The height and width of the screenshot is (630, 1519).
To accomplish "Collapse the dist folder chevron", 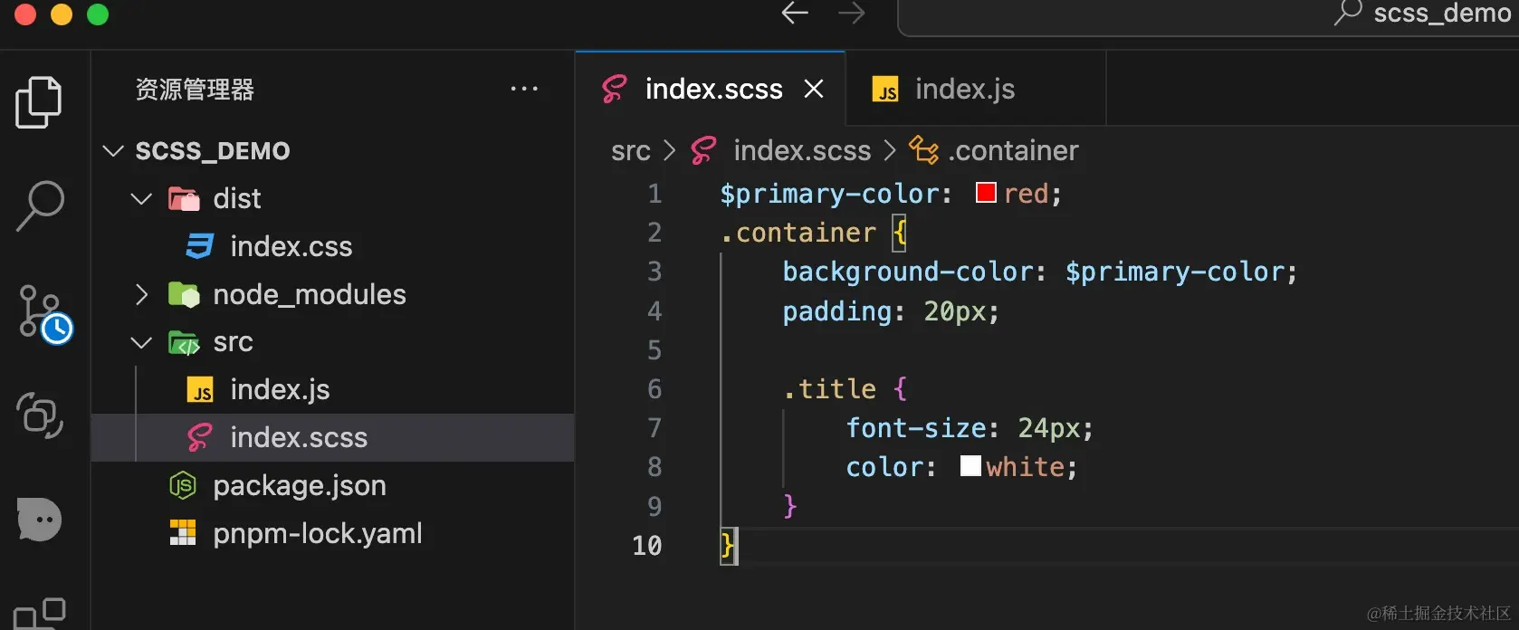I will click(x=141, y=198).
